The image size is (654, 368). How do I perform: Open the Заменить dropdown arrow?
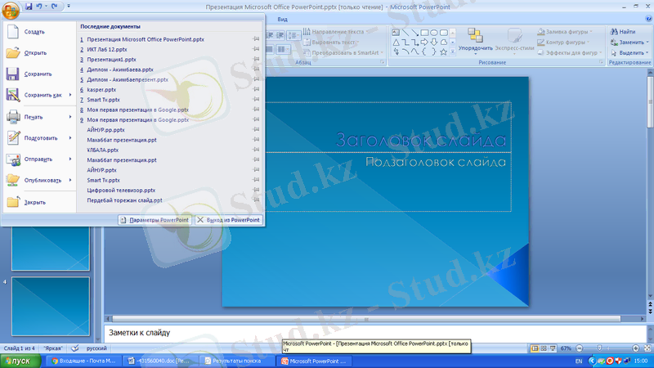coord(647,42)
